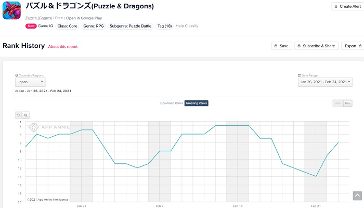Screen dimensions: 364x208
Task: Switch to the Download Ranks tab
Action: [172, 103]
